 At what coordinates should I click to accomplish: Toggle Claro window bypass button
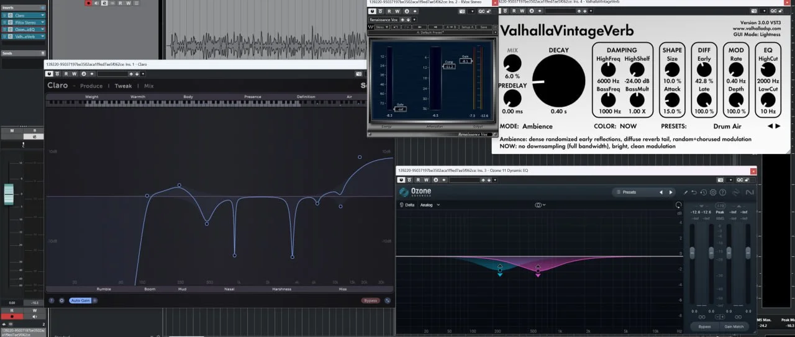57,73
